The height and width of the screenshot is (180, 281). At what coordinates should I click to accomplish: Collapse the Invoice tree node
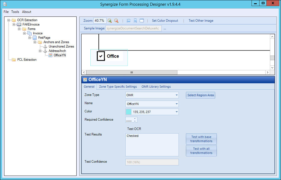24,33
